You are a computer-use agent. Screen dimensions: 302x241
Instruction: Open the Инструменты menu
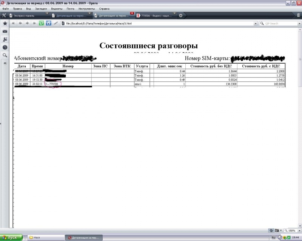click(86, 8)
